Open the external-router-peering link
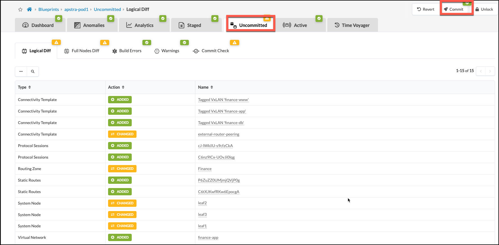 click(219, 134)
